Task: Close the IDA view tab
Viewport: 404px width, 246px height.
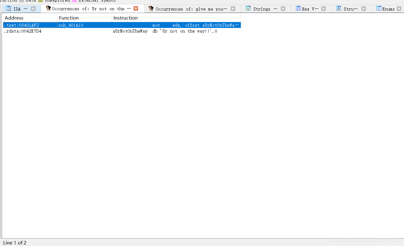Action: 33,9
